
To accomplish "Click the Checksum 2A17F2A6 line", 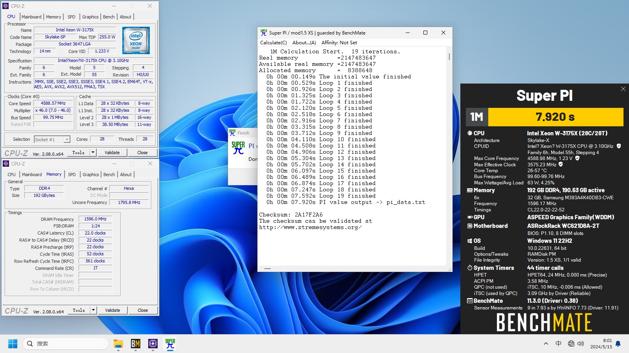I will pos(291,215).
